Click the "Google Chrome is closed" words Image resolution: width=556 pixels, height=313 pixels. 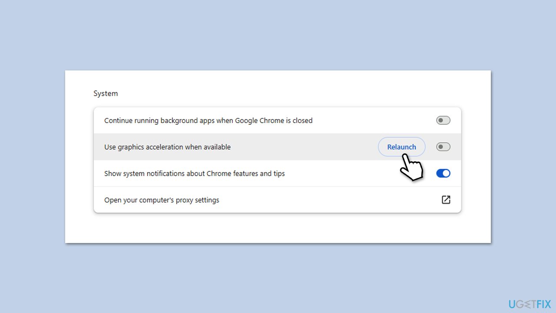coord(274,120)
